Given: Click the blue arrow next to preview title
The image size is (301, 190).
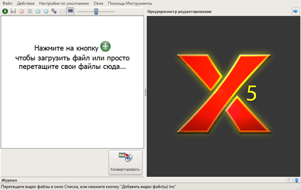Looking at the screenshot, I should (x=295, y=11).
